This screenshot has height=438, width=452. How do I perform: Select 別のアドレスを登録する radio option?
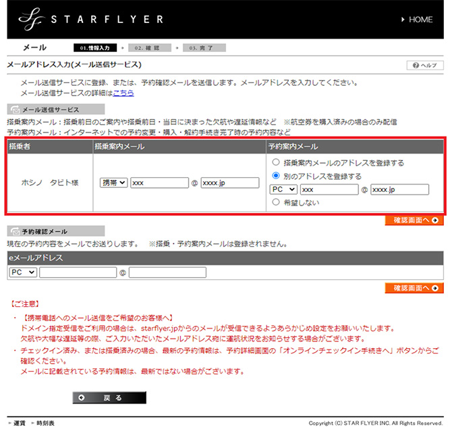(x=275, y=176)
